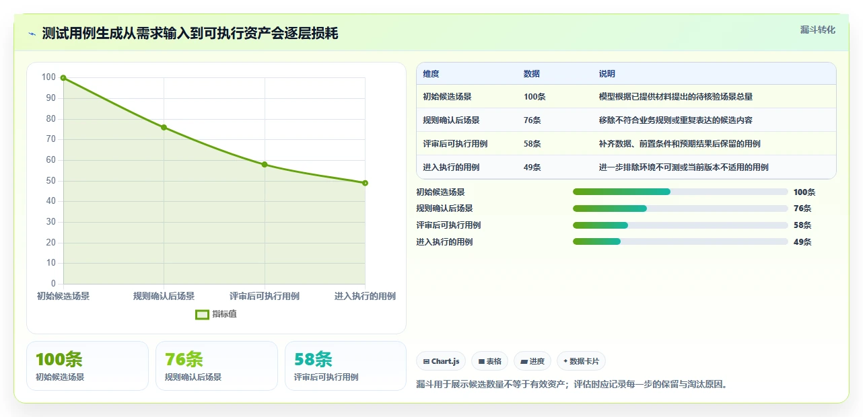Click the icon inside the 进度 tag
The height and width of the screenshot is (417, 863).
pyautogui.click(x=523, y=361)
